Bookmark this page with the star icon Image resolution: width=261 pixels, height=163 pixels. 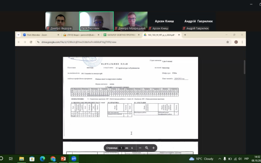(x=227, y=42)
